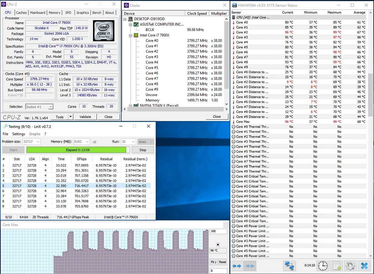Image resolution: width=374 pixels, height=274 pixels.
Task: Click the LinX title bar app icon
Action: point(5,126)
